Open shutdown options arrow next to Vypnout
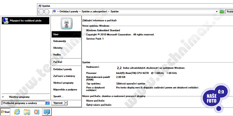233x116 pixels. (x=66, y=103)
